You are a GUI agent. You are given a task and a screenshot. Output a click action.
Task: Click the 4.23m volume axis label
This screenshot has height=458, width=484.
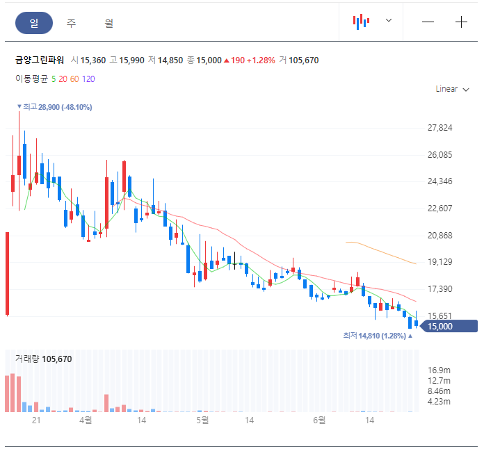click(439, 402)
